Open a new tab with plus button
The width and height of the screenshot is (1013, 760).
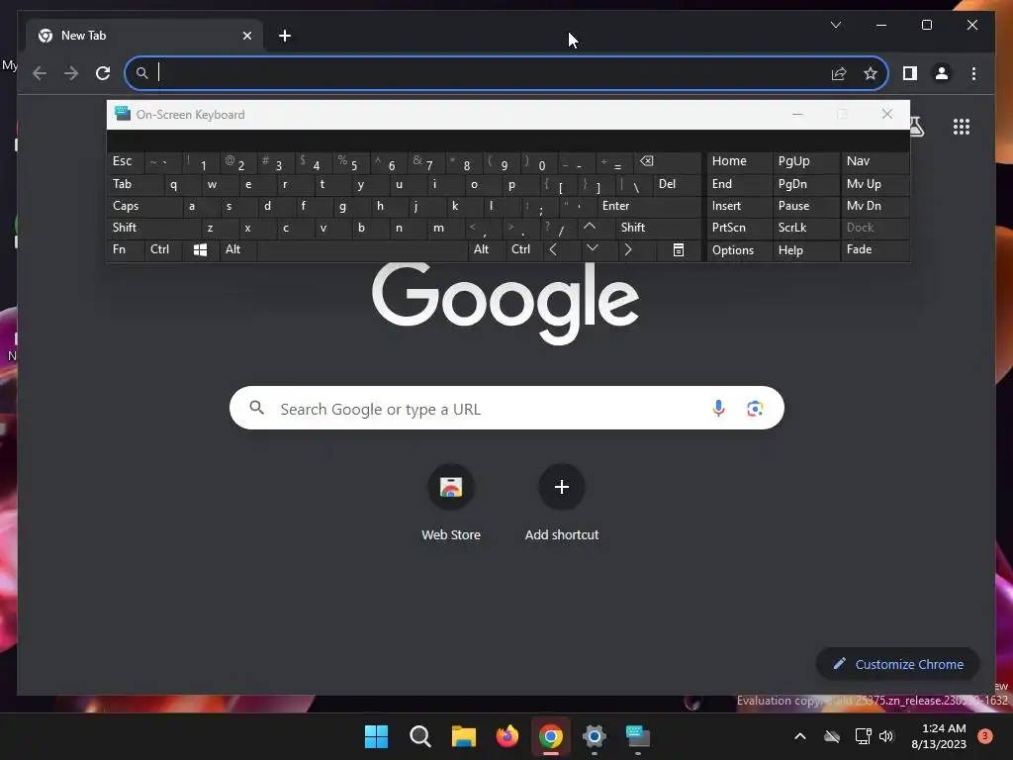[x=284, y=36]
